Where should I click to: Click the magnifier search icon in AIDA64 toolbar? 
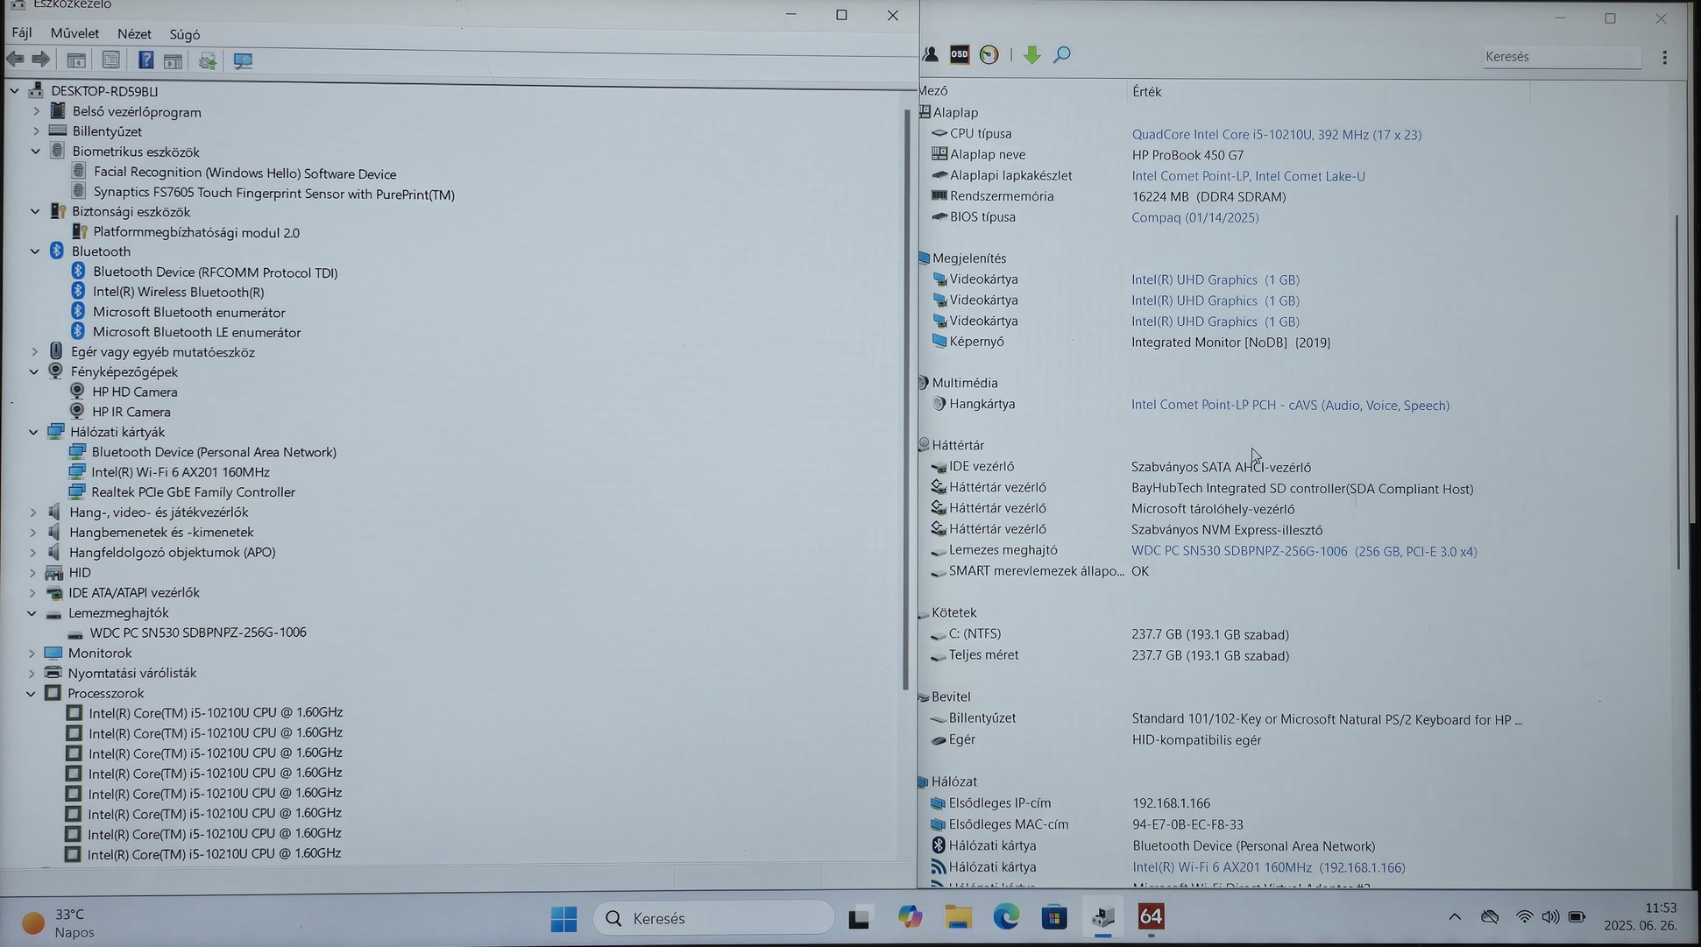tap(1062, 55)
